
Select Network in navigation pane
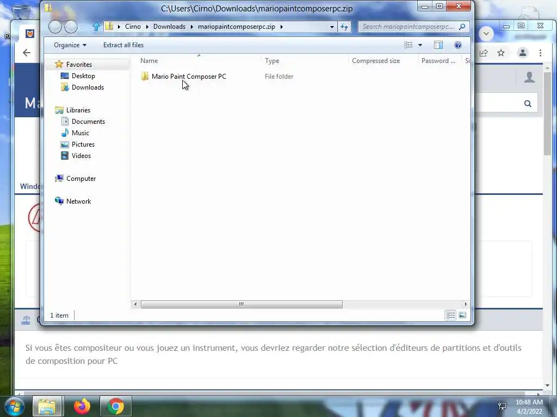pyautogui.click(x=78, y=201)
